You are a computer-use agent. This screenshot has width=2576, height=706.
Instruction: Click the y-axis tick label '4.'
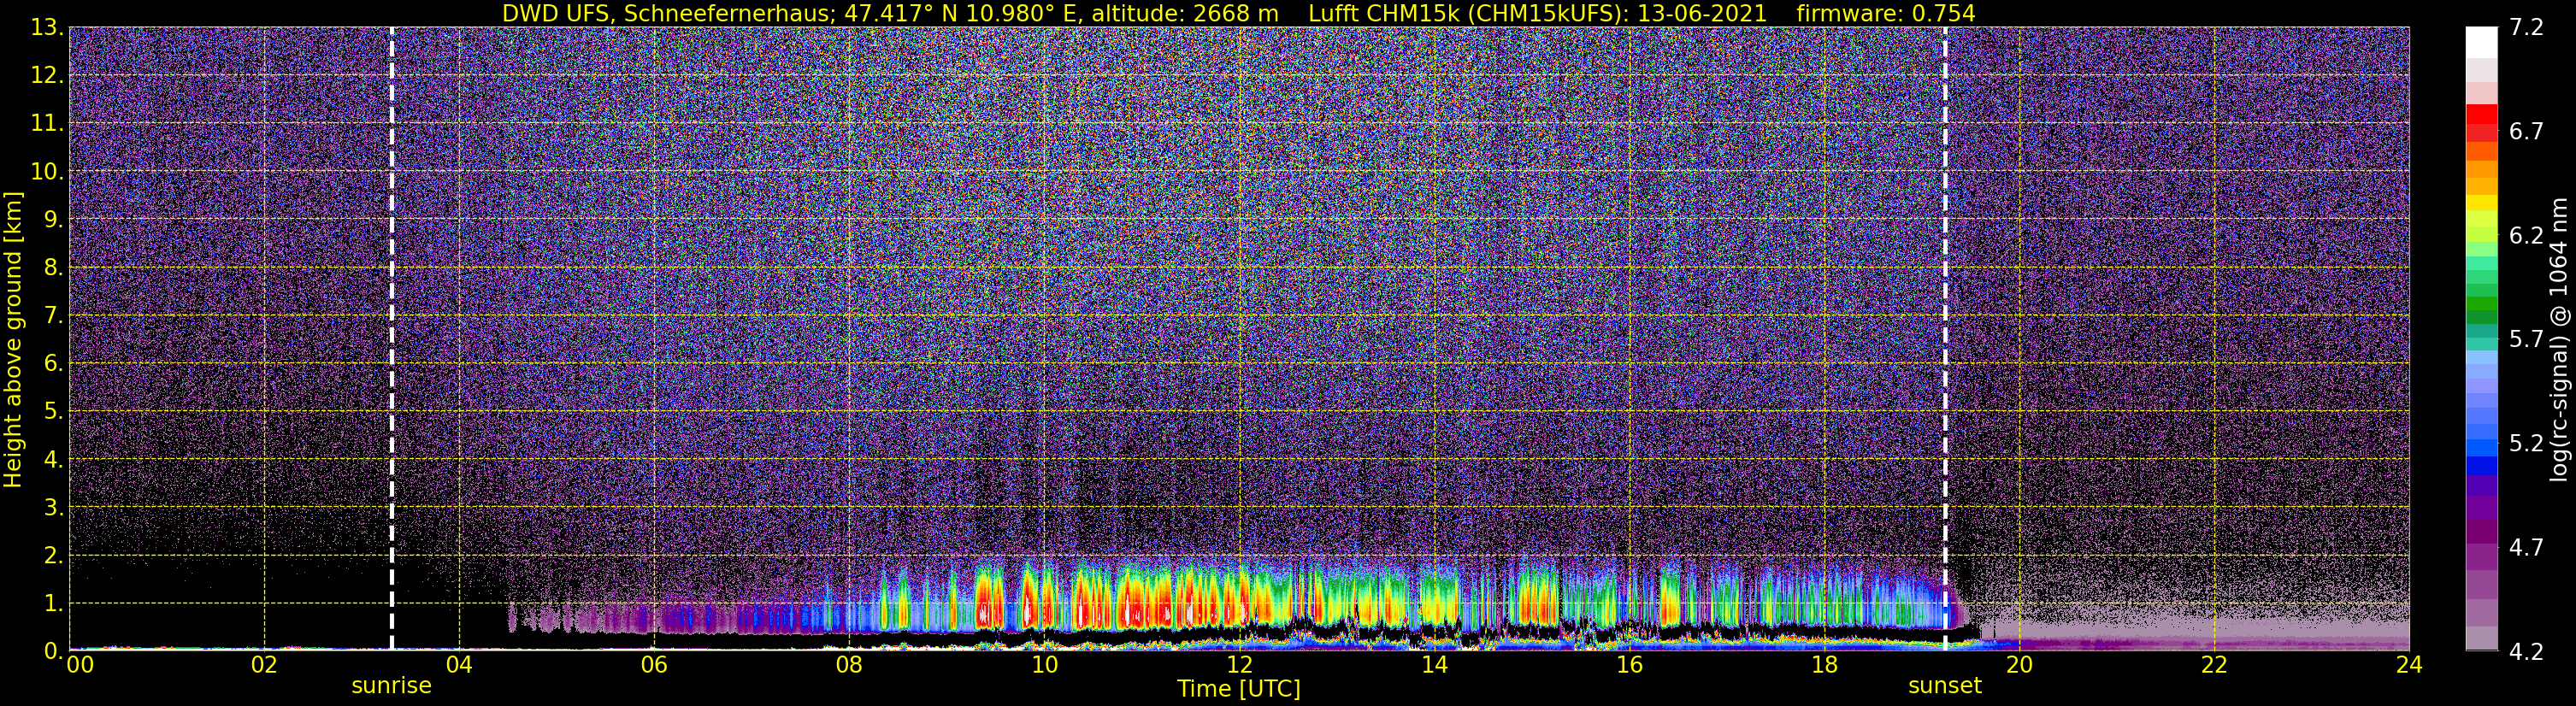tap(54, 460)
